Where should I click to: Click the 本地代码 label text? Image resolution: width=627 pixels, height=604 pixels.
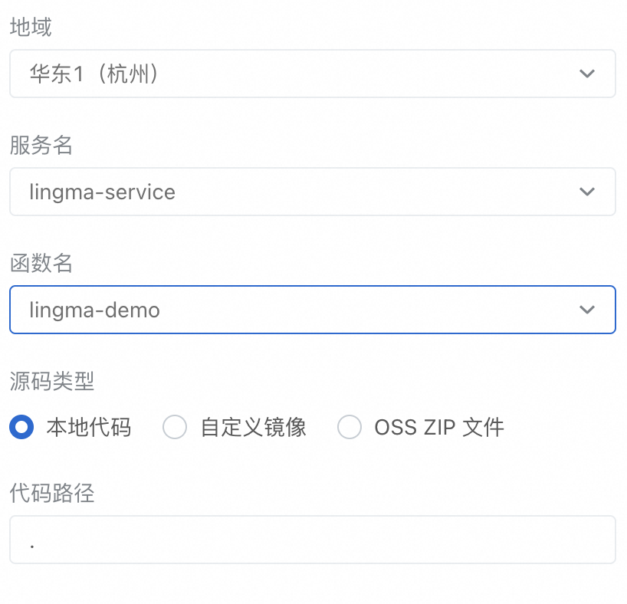point(89,427)
